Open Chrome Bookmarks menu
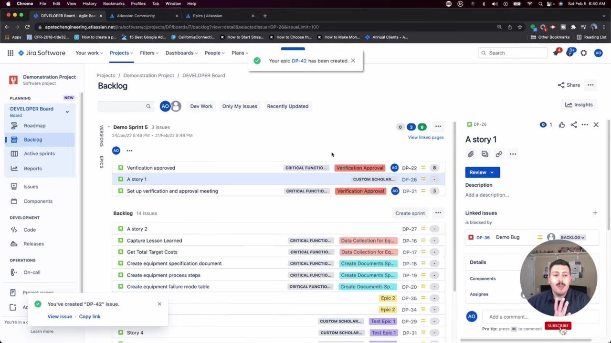The height and width of the screenshot is (343, 611). [x=114, y=4]
